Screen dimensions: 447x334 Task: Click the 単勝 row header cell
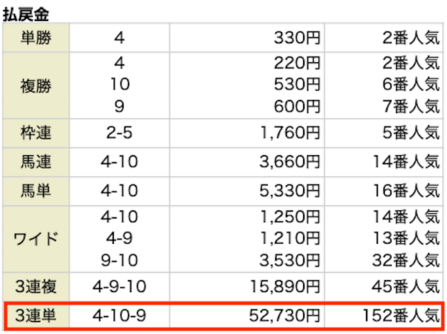point(36,38)
